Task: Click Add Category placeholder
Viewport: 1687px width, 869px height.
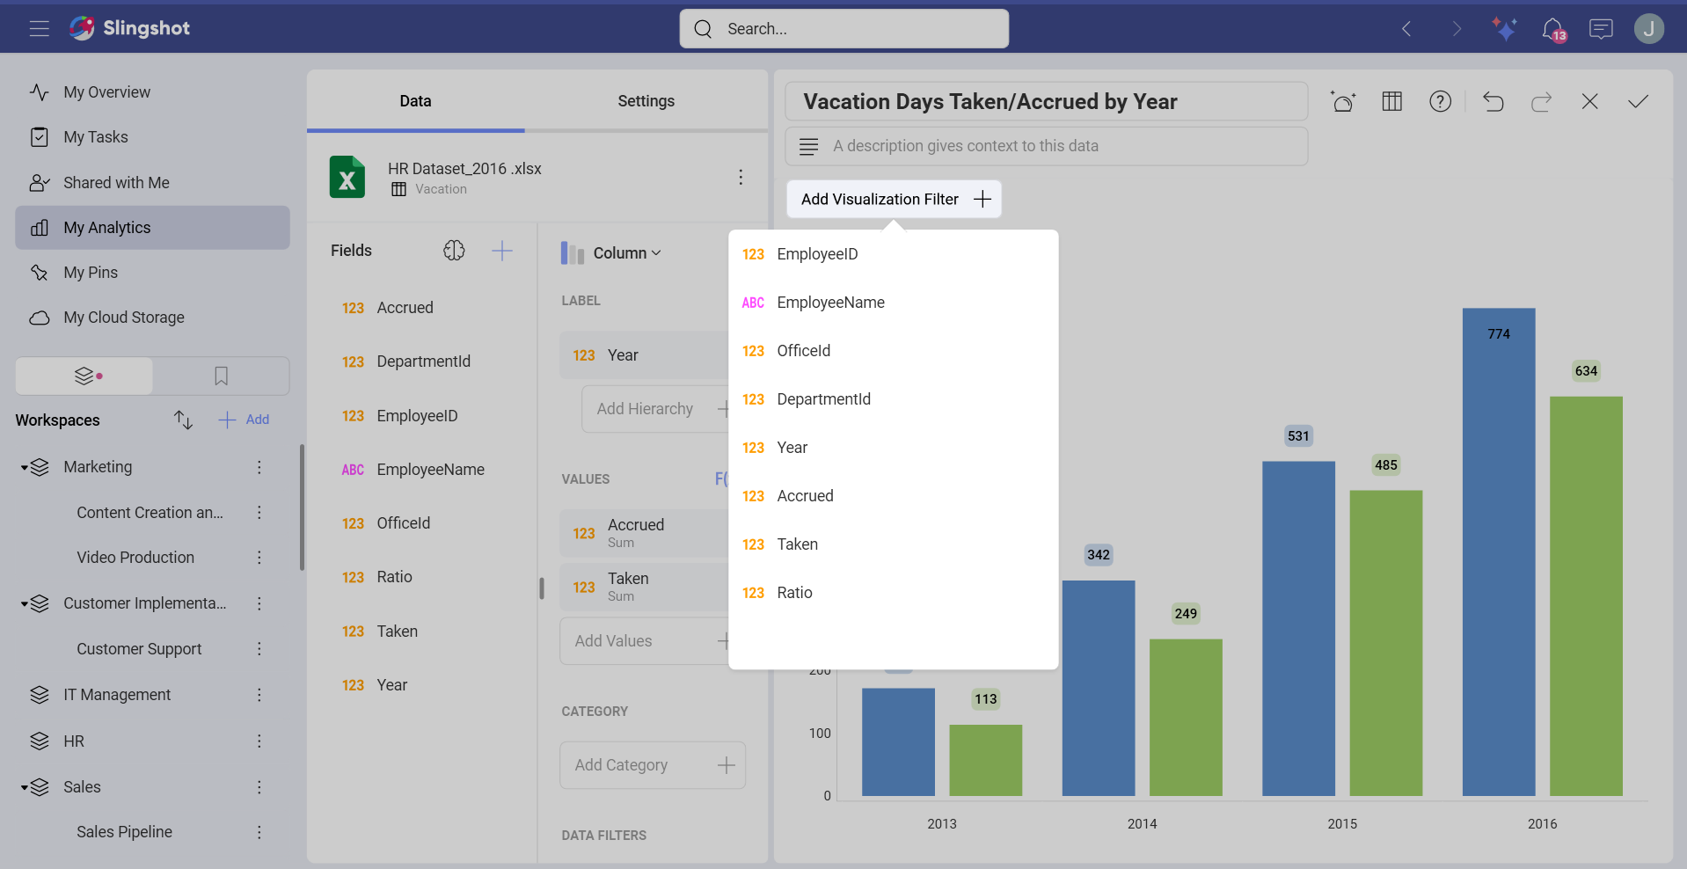Action: point(653,765)
